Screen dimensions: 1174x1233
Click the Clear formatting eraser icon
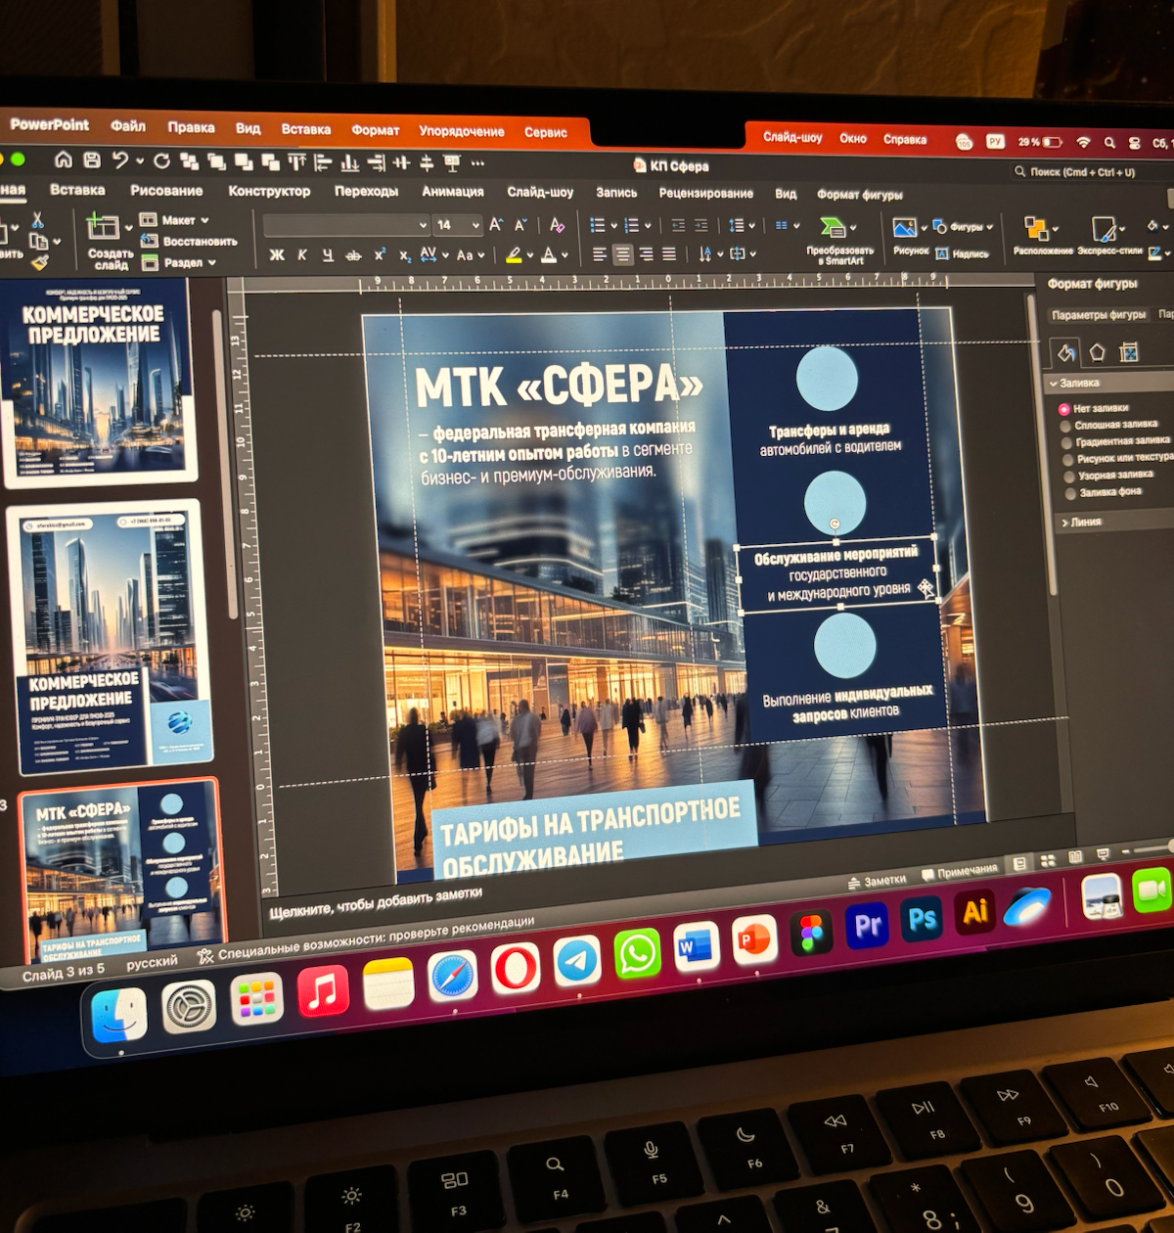tap(557, 226)
